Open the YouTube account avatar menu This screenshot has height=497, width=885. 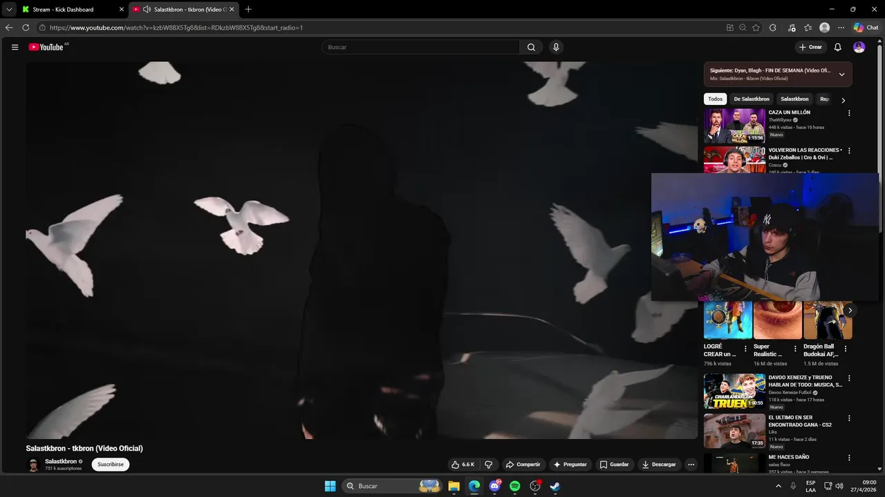859,47
